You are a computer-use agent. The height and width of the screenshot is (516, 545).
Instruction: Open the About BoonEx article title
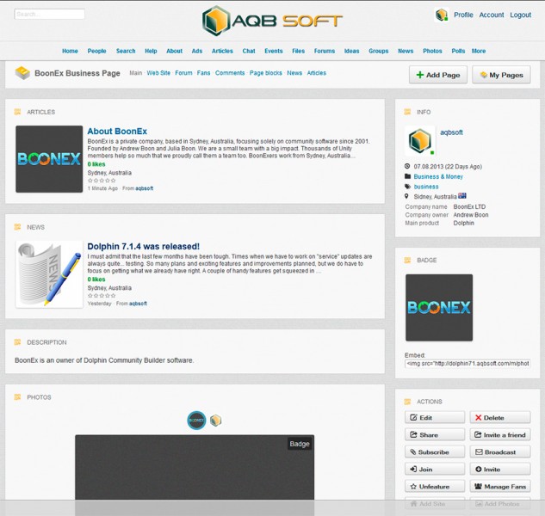117,132
